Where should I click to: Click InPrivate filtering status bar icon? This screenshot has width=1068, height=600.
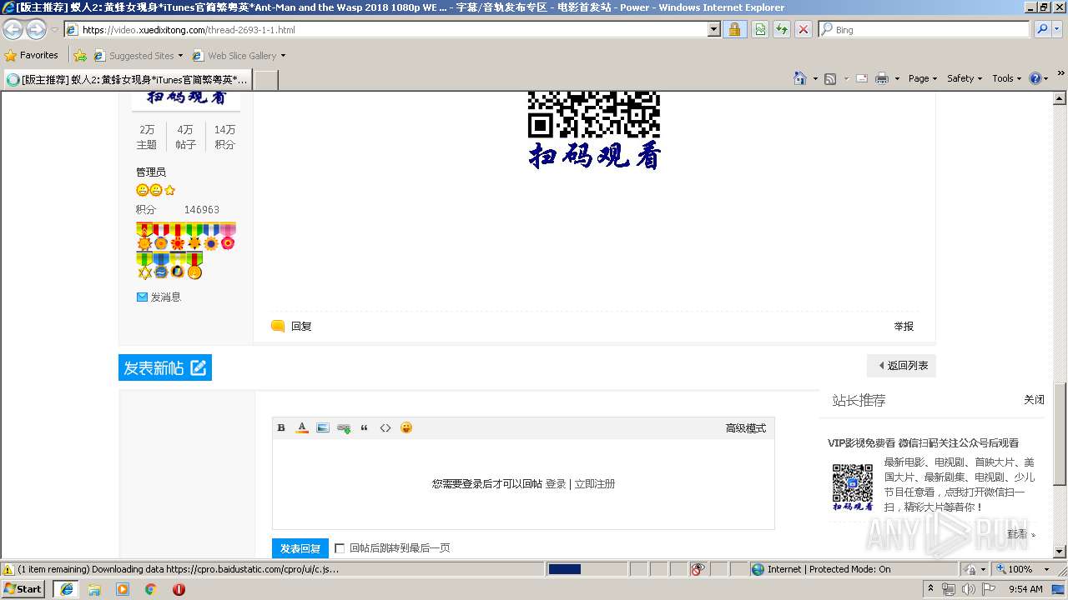click(698, 569)
